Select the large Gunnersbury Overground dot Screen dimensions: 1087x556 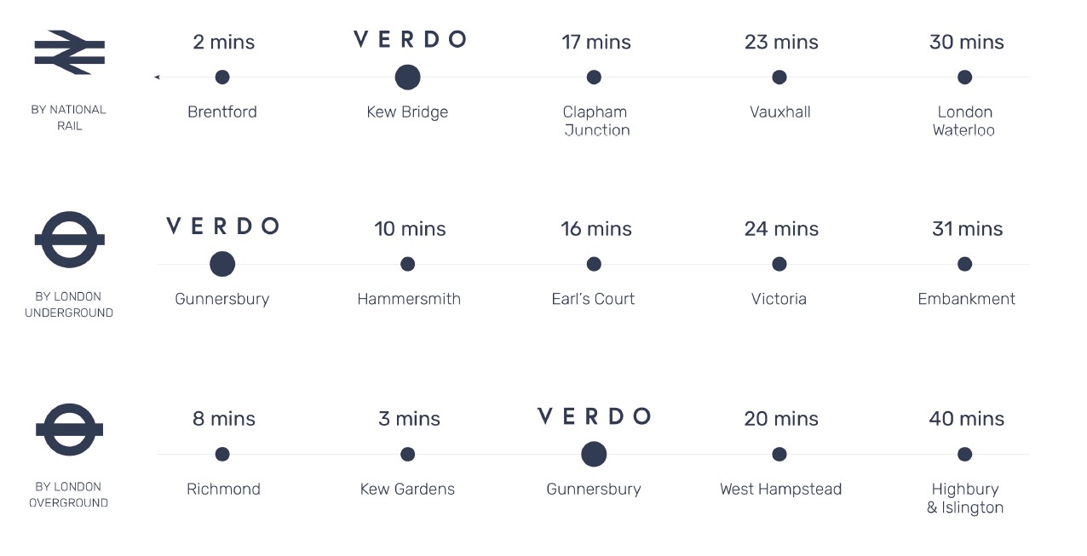(594, 454)
